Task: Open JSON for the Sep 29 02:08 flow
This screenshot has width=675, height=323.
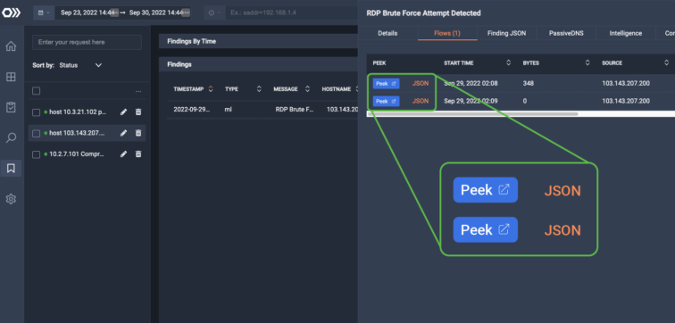Action: [421, 84]
